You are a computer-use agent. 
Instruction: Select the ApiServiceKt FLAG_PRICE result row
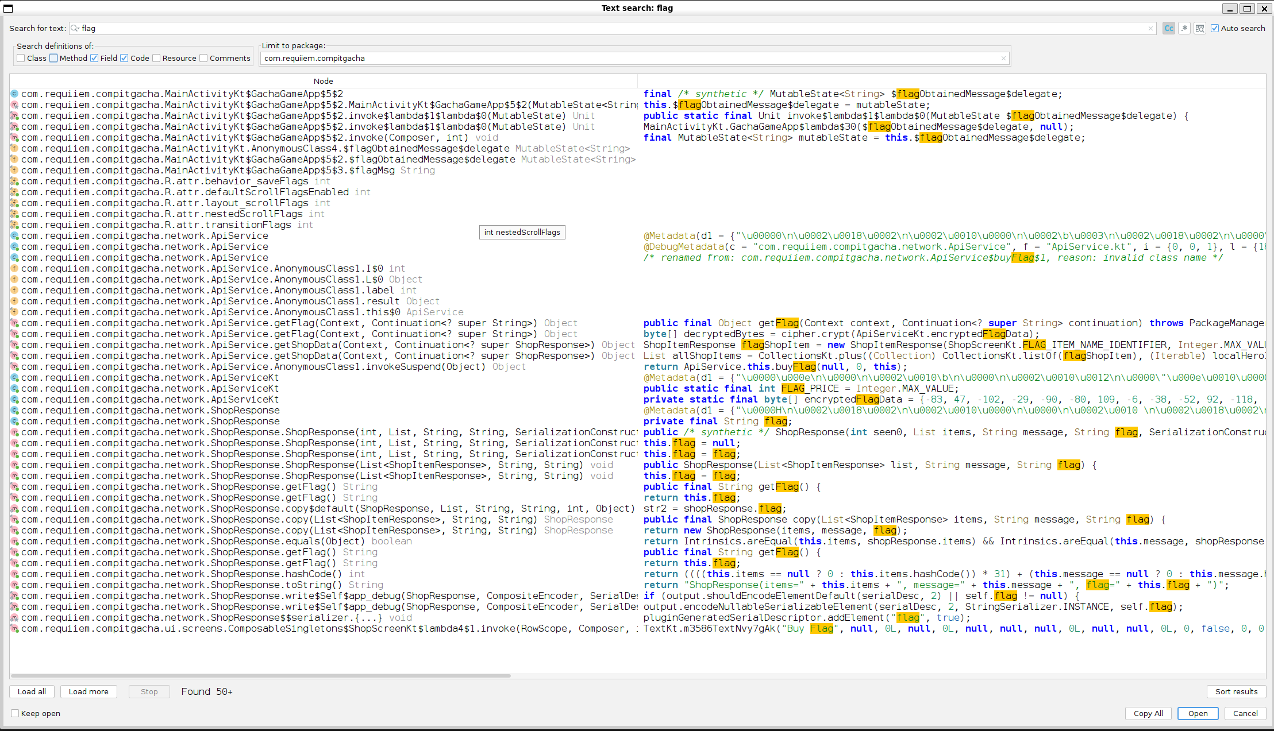(149, 388)
